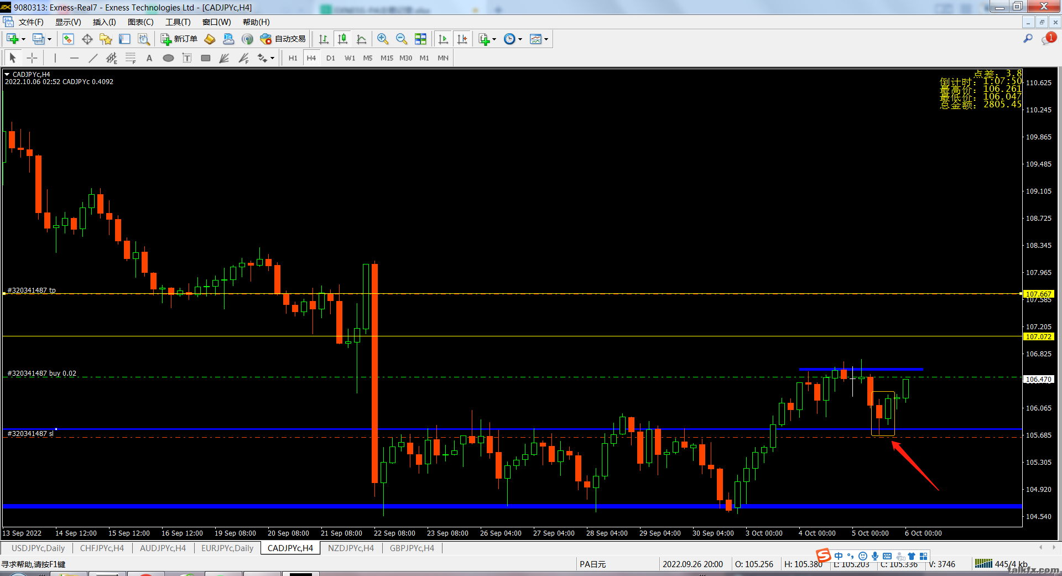1062x576 pixels.
Task: Switch to the USDJPYc,Daily chart tab
Action: pos(38,548)
